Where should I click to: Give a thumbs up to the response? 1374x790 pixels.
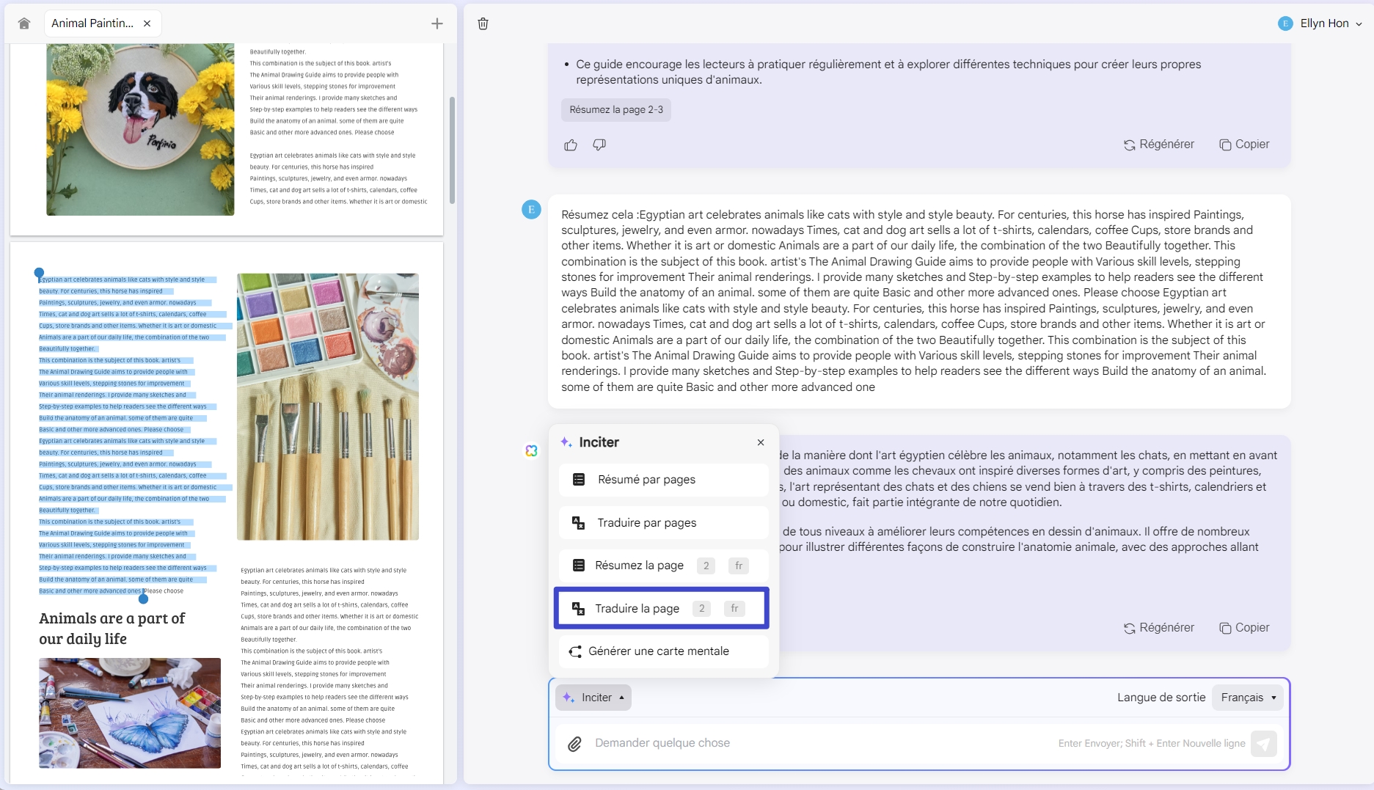[571, 145]
